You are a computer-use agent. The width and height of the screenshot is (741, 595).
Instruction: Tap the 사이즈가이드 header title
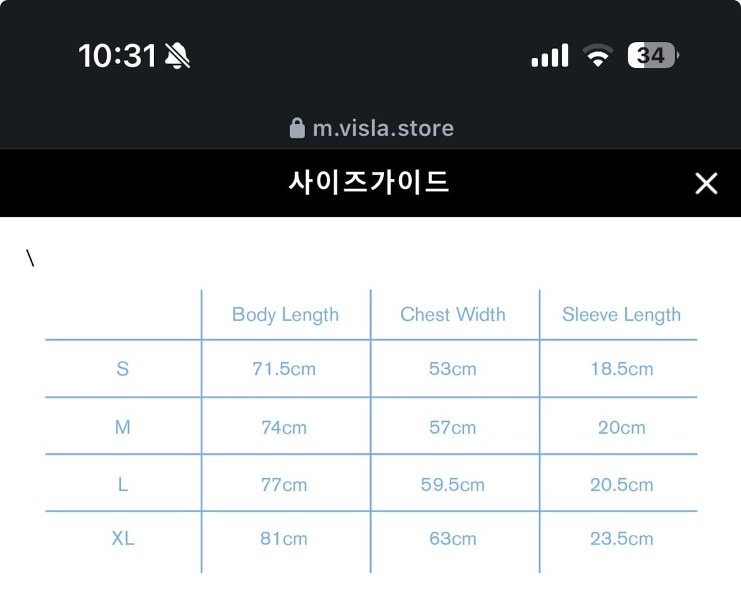369,183
